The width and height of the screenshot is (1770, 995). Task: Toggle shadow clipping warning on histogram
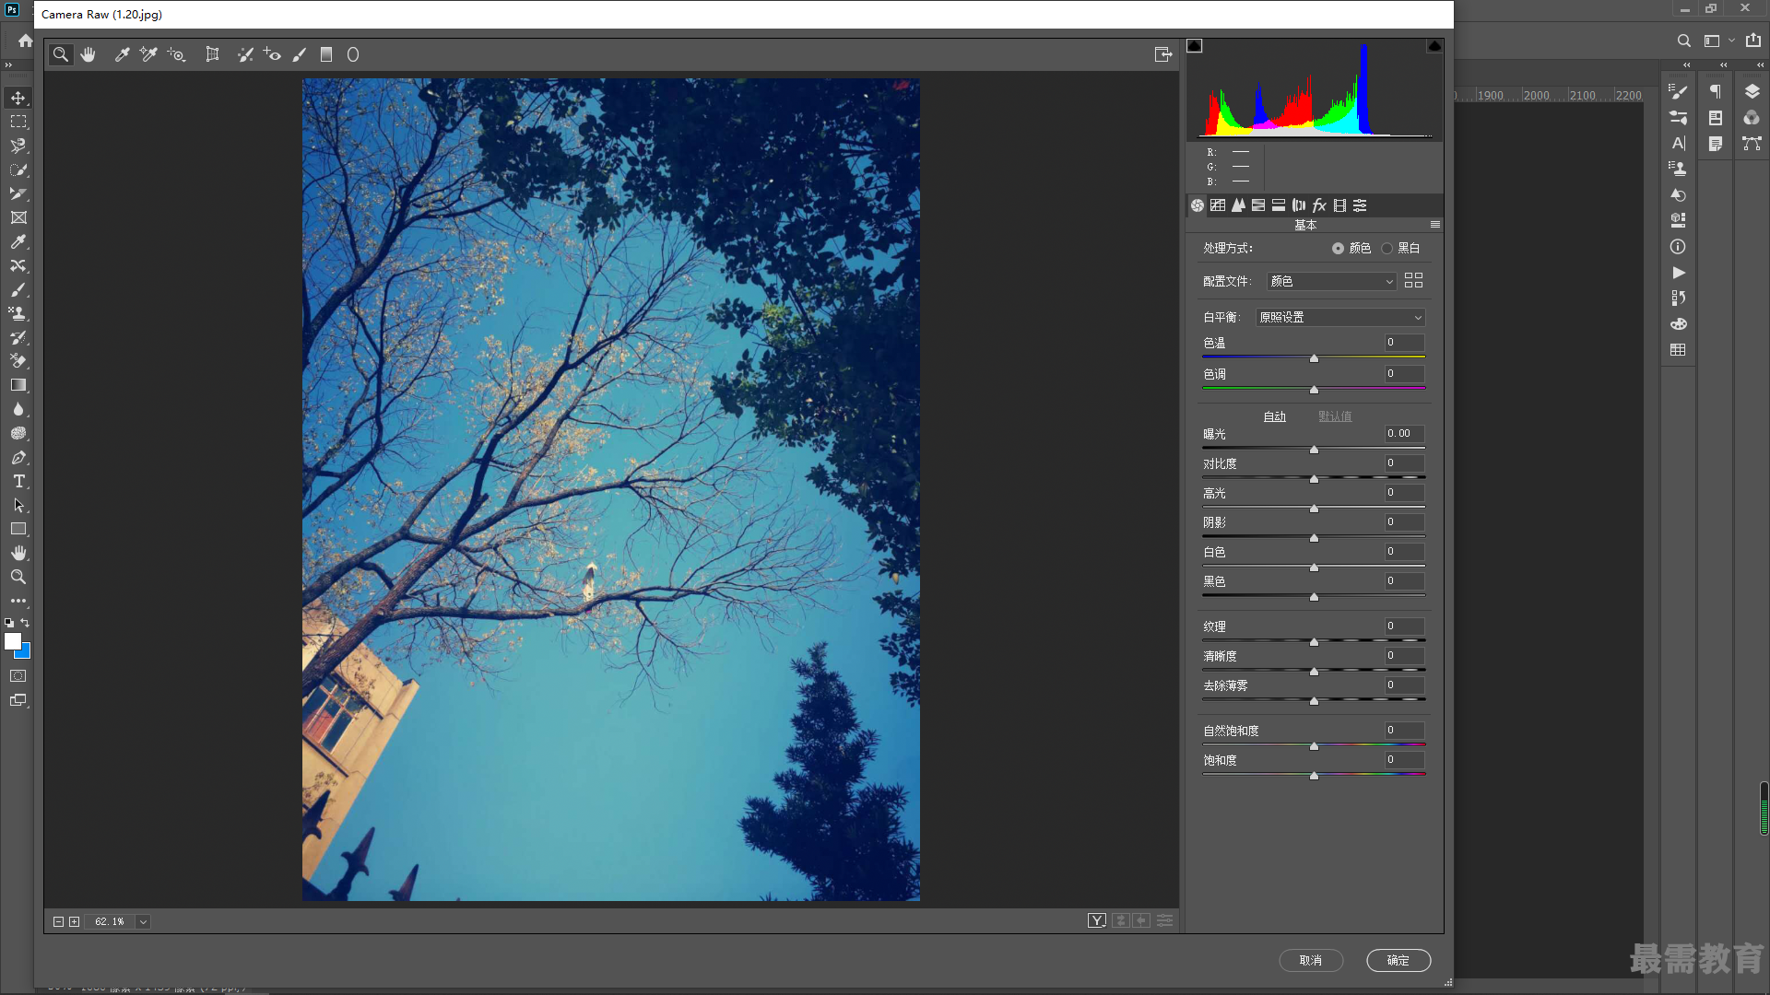pos(1195,46)
